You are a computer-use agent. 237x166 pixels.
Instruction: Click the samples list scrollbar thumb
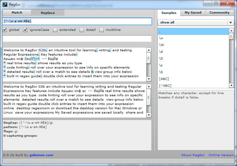pos(231,36)
